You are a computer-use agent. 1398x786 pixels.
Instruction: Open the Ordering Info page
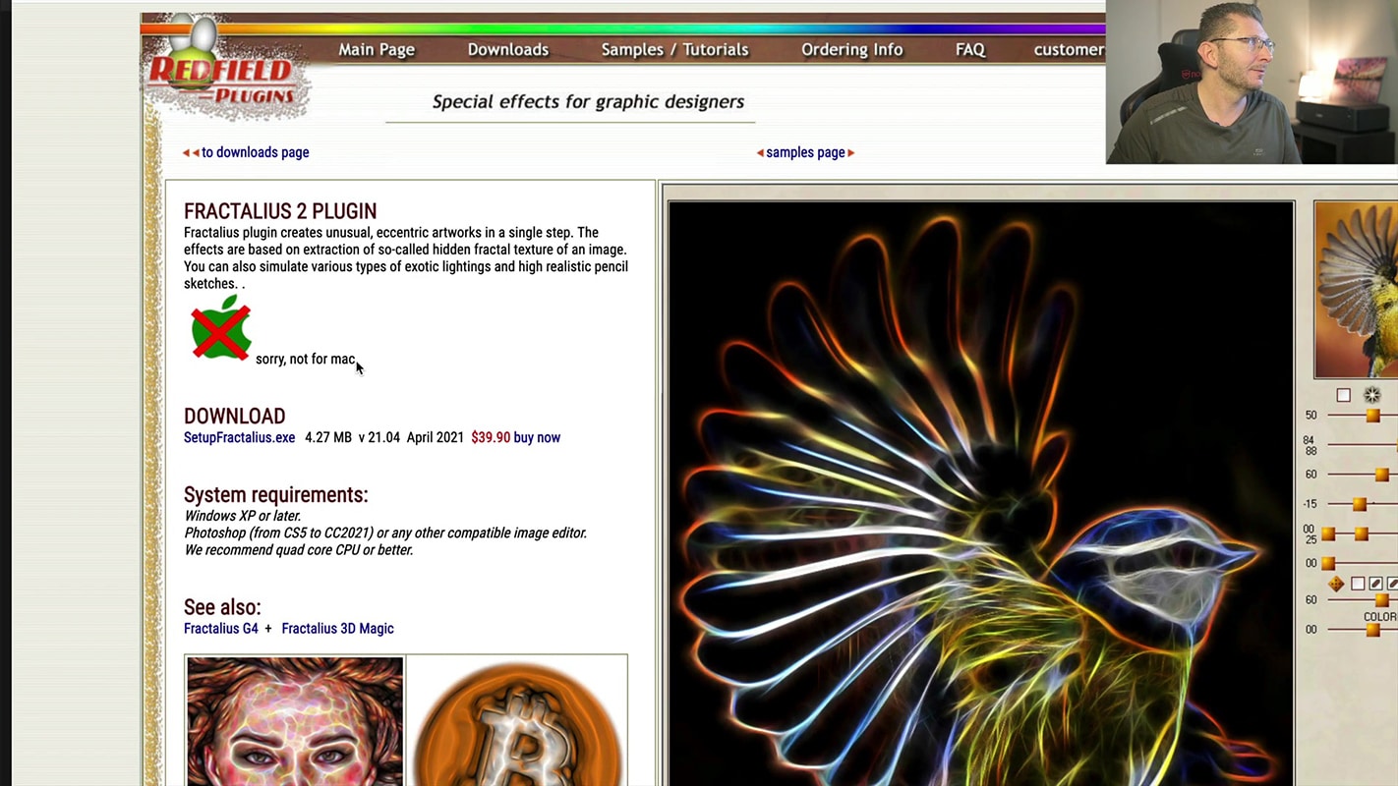[851, 49]
